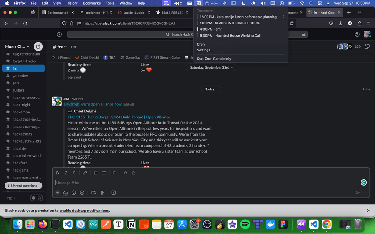The image size is (375, 234).
Task: Click the mention someone @ icon
Action: click(x=82, y=192)
